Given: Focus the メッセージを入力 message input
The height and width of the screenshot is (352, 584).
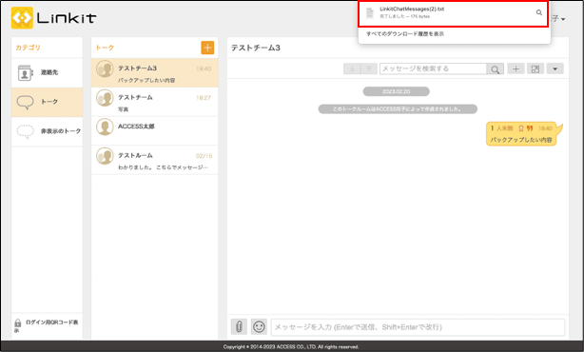Looking at the screenshot, I should pyautogui.click(x=418, y=327).
